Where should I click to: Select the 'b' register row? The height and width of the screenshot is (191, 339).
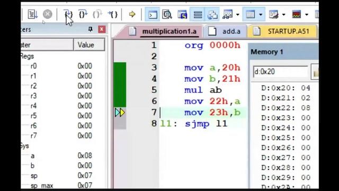(x=32, y=166)
